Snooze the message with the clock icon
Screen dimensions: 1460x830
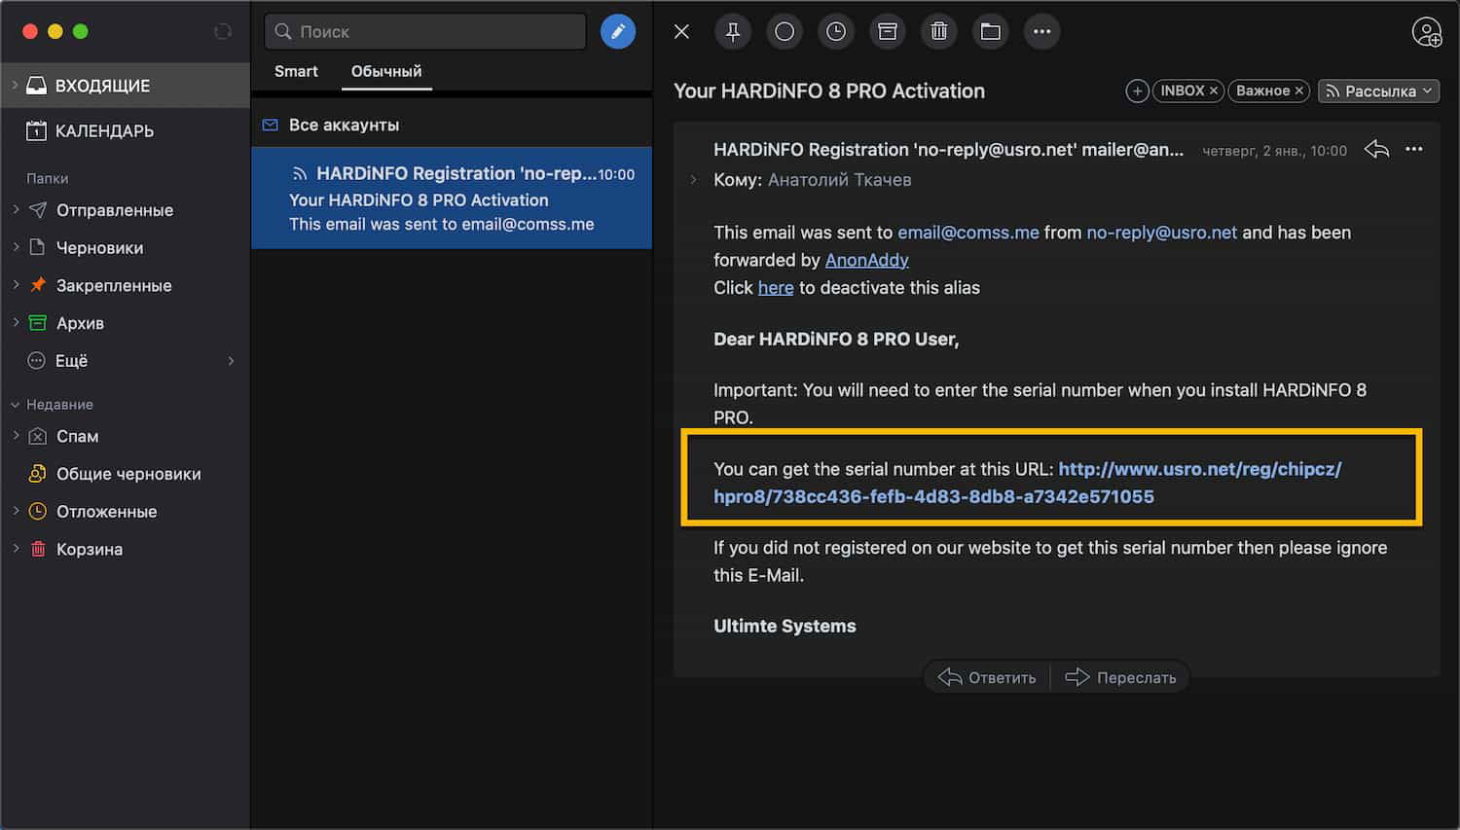click(x=835, y=31)
